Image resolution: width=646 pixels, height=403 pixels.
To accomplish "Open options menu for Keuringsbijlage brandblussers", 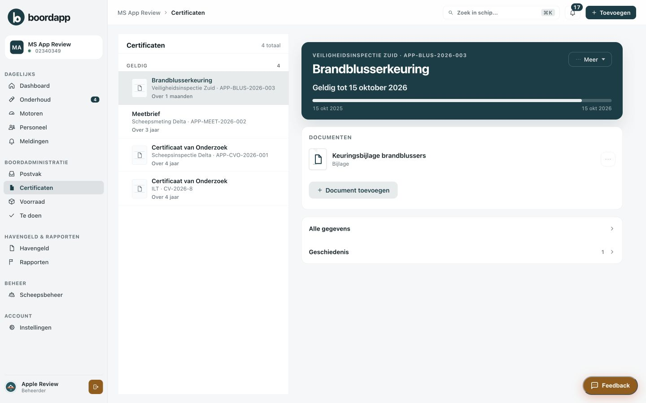I will coord(608,159).
